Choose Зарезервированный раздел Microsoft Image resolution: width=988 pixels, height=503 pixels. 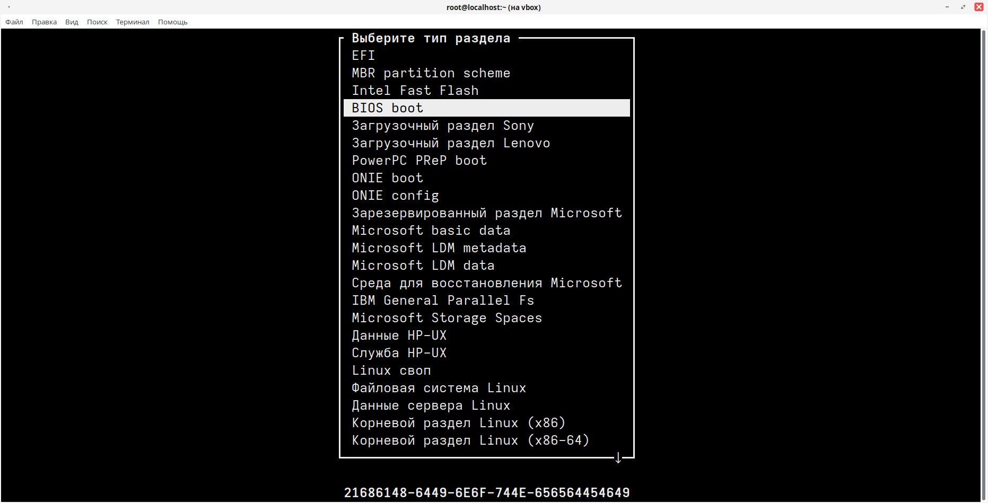click(487, 213)
